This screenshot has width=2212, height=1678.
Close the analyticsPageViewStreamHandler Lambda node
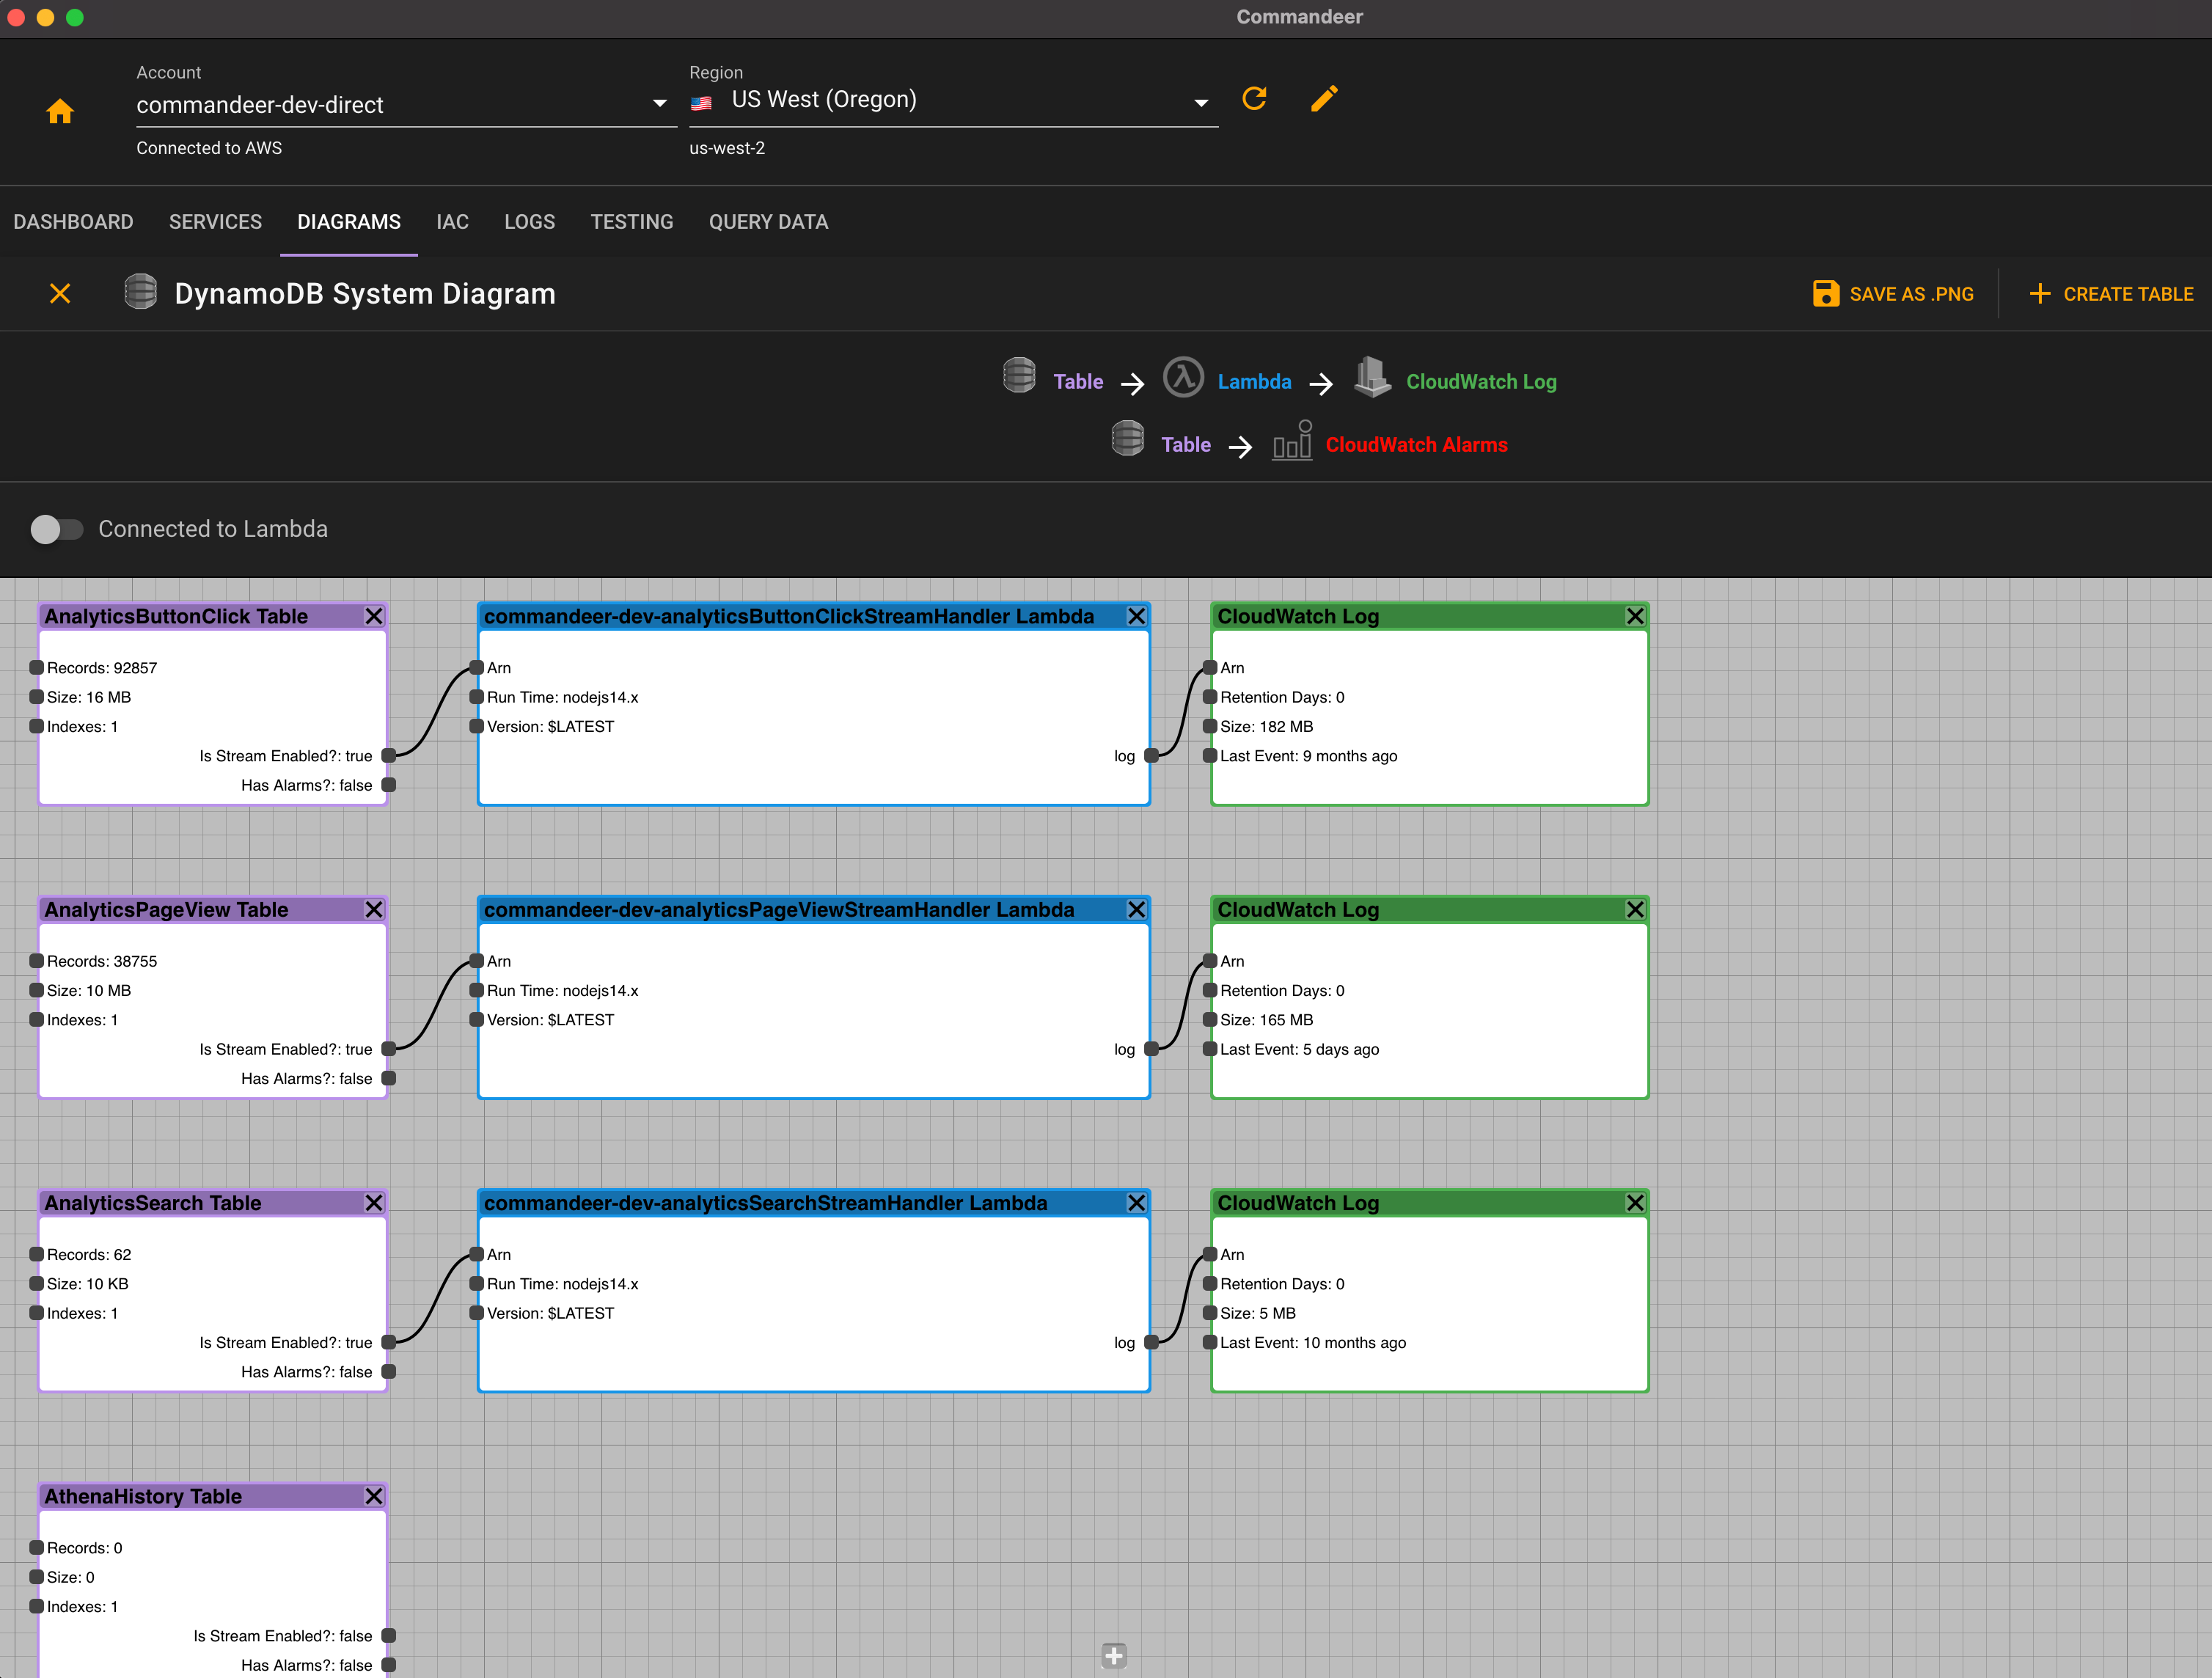click(1136, 909)
